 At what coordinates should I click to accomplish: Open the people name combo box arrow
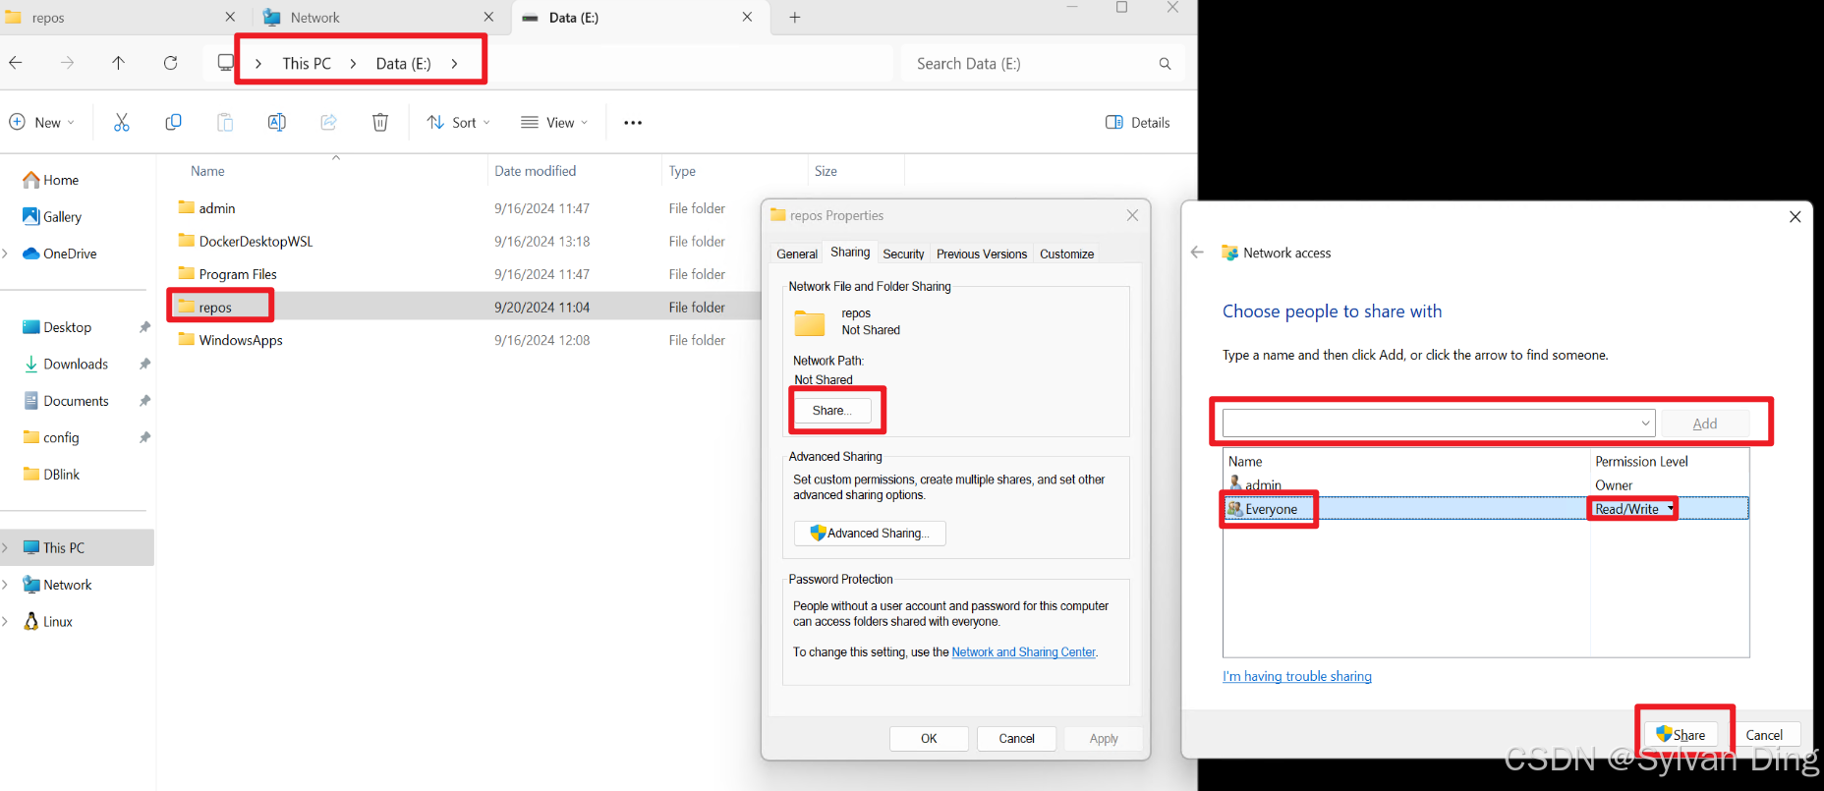click(1645, 424)
